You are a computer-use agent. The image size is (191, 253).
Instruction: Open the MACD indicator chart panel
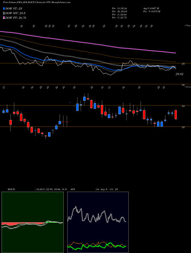(x=32, y=222)
